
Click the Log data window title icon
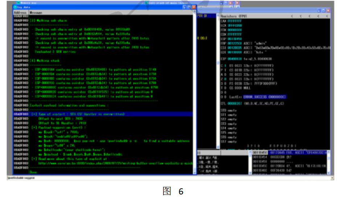click(x=15, y=7)
